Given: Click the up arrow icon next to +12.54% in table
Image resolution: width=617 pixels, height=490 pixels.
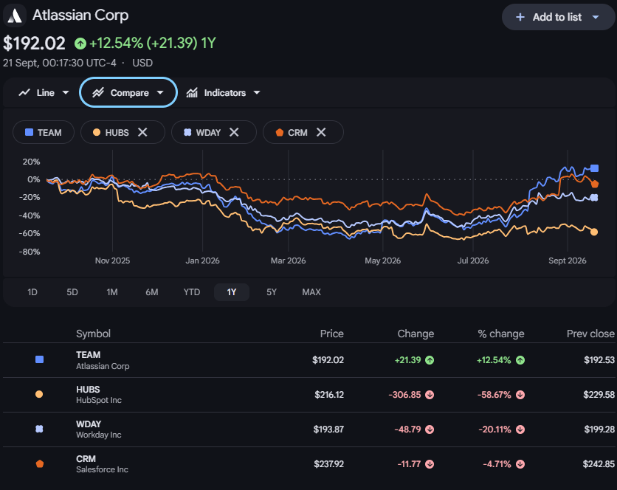Looking at the screenshot, I should click(520, 360).
